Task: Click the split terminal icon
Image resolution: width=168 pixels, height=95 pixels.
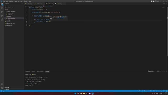Action: (158, 71)
